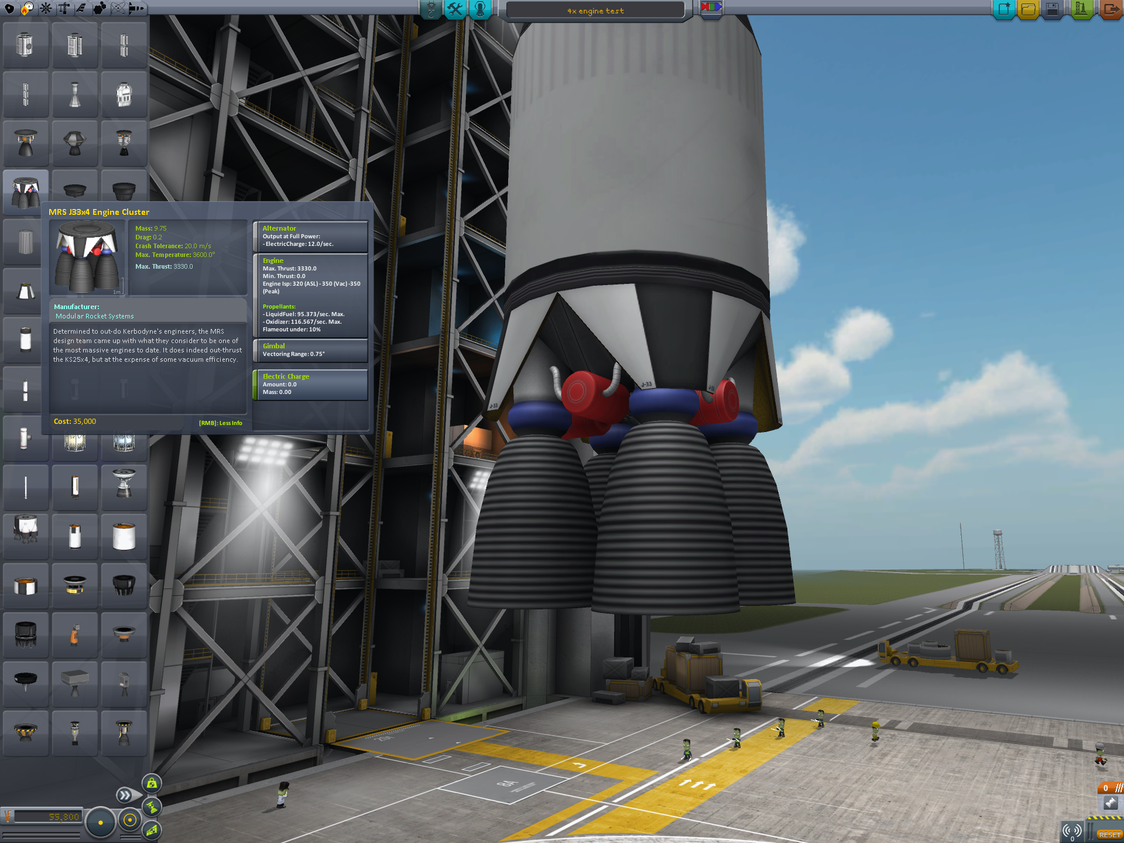Select the black ribbed engine with spikes
1124x843 pixels.
(x=25, y=634)
